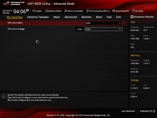Click the CPU section heading

click(133, 22)
